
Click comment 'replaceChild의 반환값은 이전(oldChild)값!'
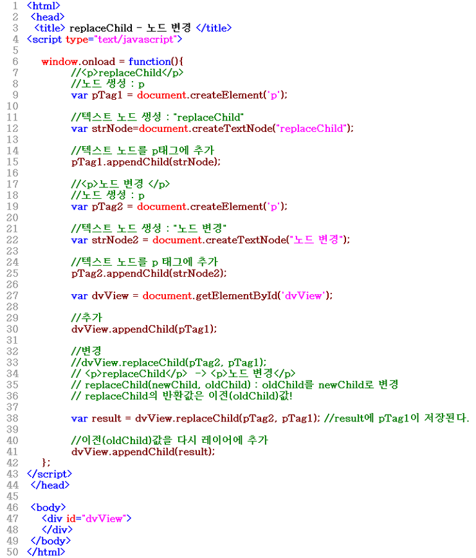tap(188, 396)
